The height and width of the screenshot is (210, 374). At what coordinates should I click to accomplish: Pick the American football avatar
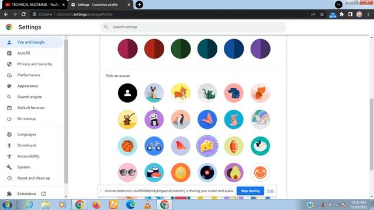point(234,146)
